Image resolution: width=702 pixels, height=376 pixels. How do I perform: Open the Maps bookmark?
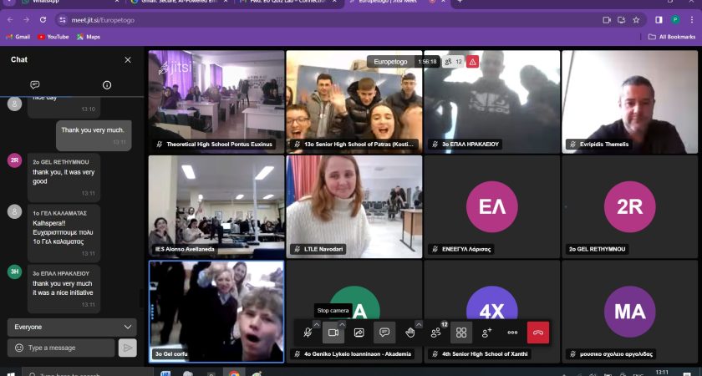pos(89,37)
